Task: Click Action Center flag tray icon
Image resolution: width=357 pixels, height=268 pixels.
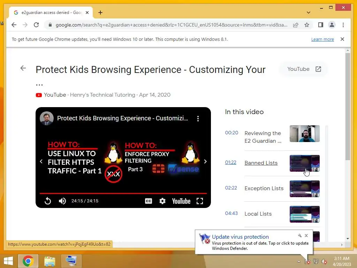Action: click(307, 261)
